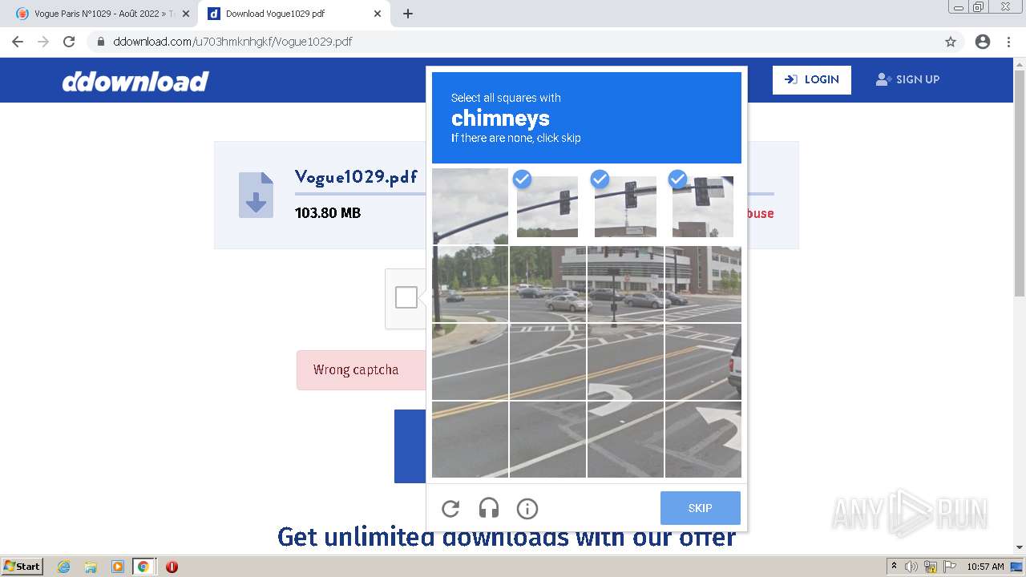
Task: Open the volume speaker tray icon
Action: point(911,567)
